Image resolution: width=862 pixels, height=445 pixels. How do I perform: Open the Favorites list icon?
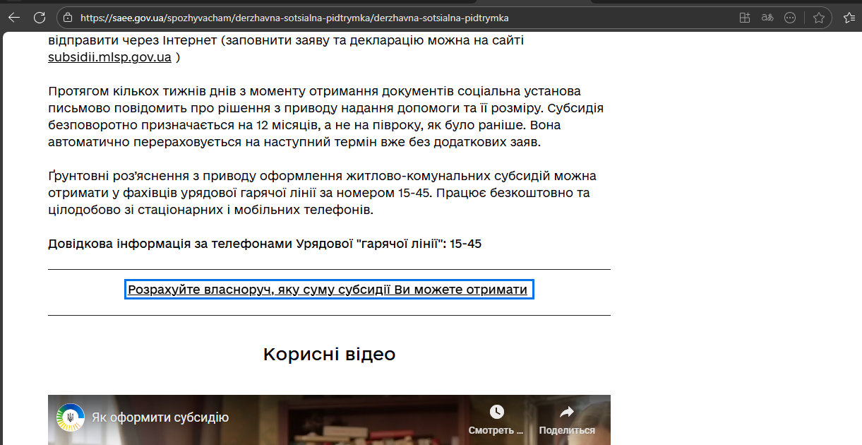click(849, 18)
